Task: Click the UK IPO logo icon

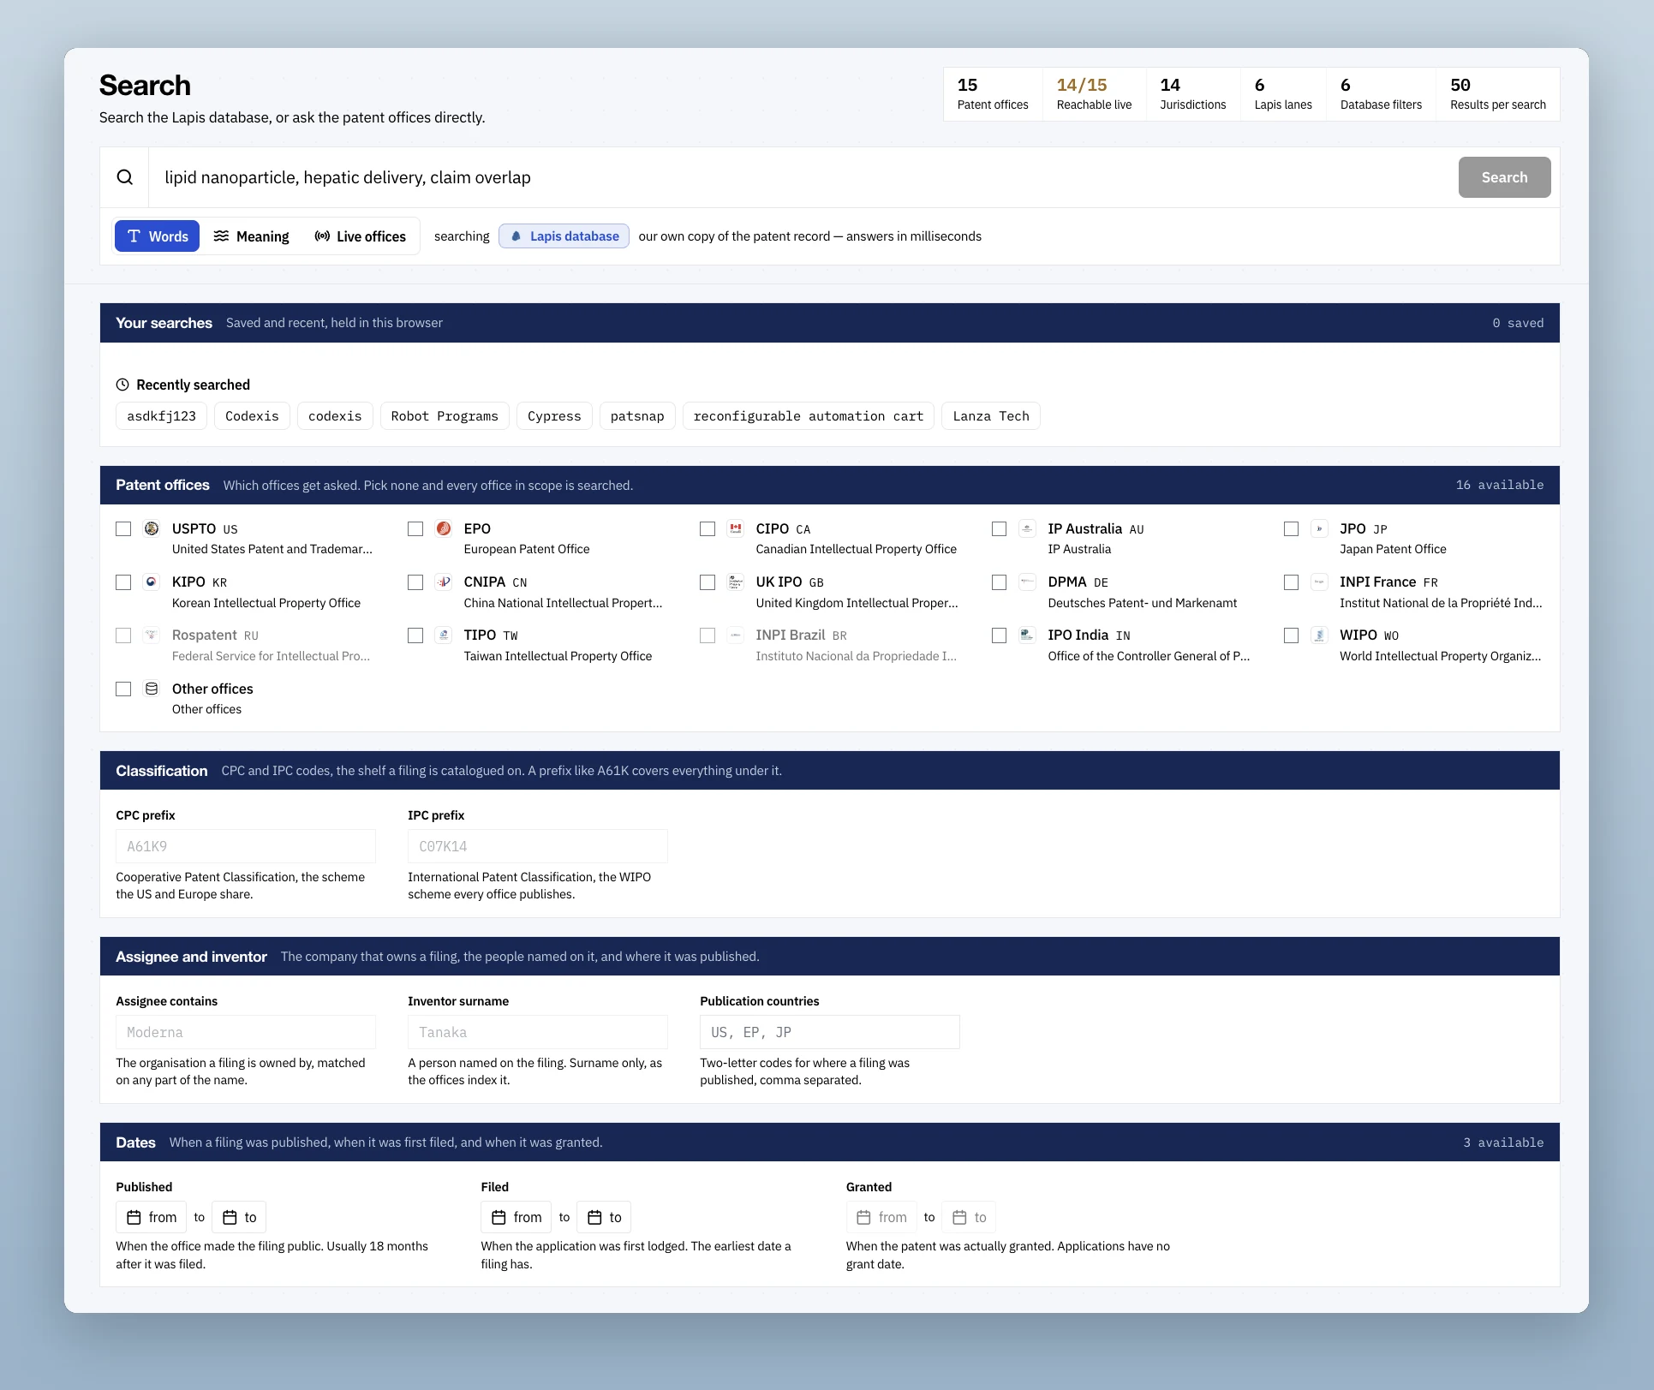Action: [x=736, y=582]
